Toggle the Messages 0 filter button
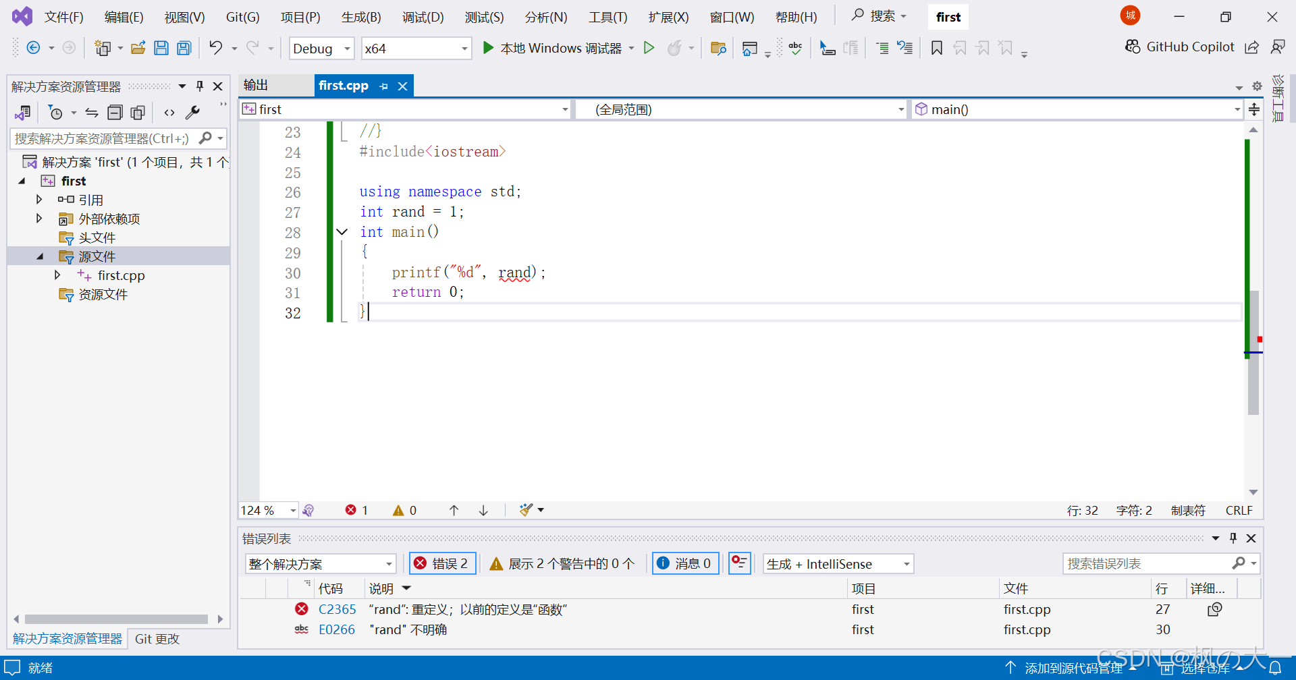1296x680 pixels. [x=684, y=563]
